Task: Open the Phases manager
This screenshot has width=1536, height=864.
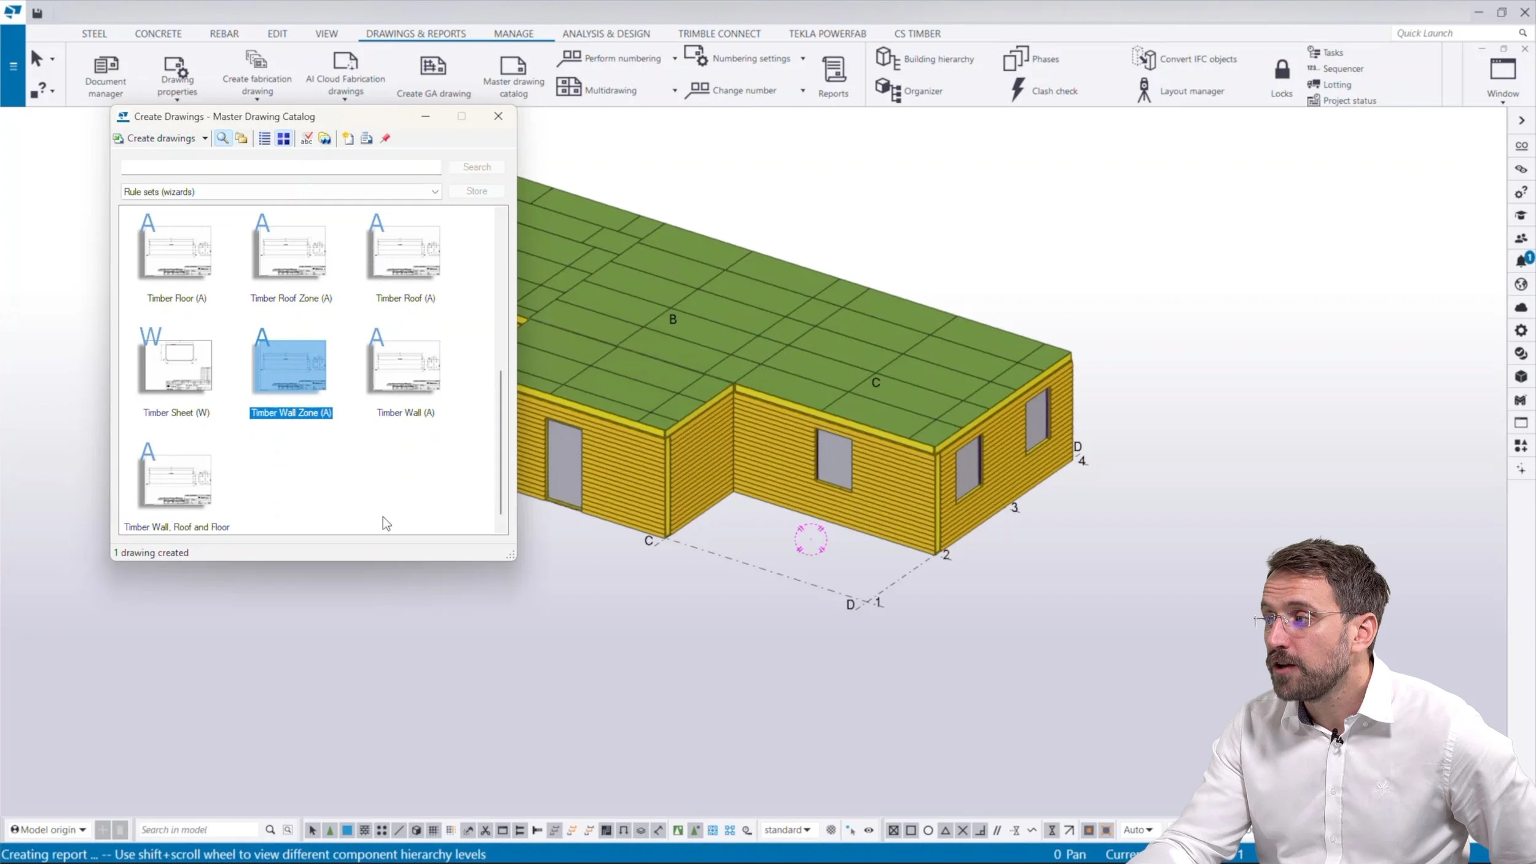Action: pyautogui.click(x=1032, y=58)
